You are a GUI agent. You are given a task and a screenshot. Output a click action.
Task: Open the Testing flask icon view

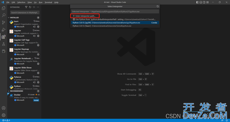(x=4, y=44)
